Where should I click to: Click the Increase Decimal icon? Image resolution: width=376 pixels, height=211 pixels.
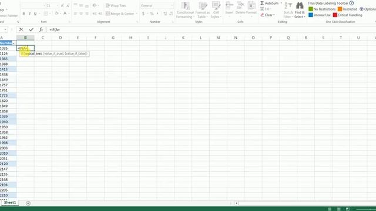165,13
